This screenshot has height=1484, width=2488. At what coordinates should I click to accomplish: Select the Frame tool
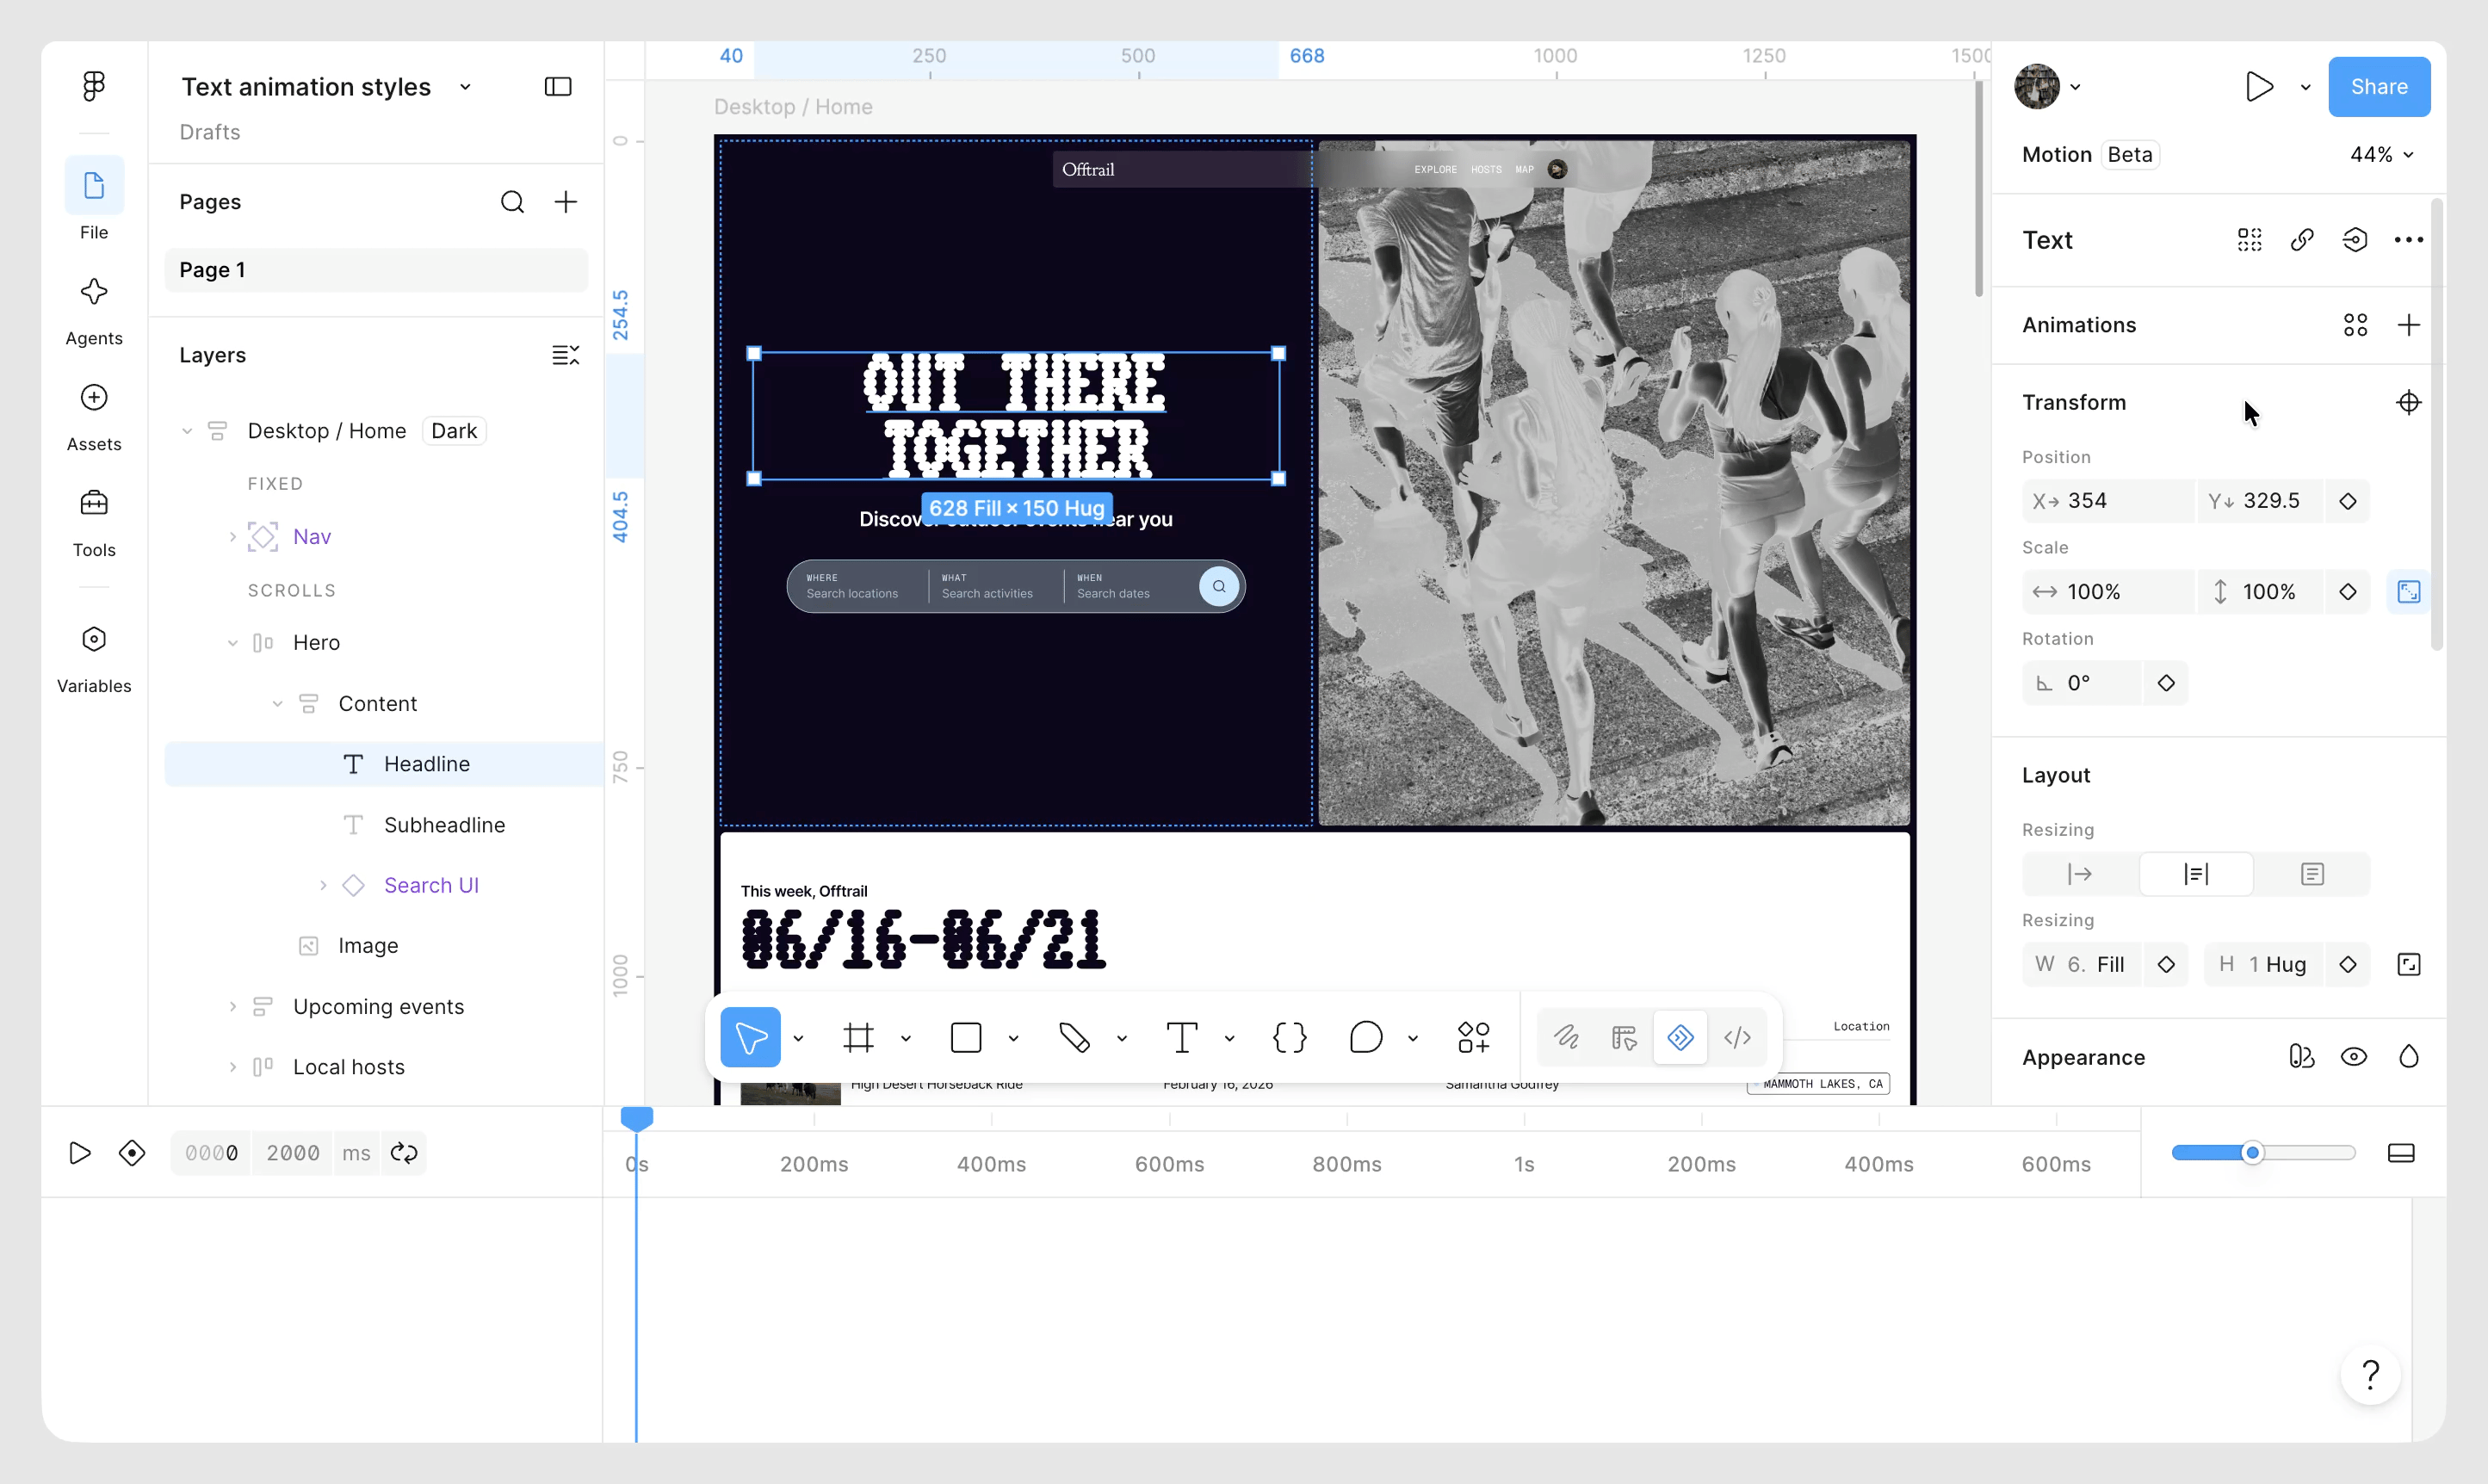858,1037
